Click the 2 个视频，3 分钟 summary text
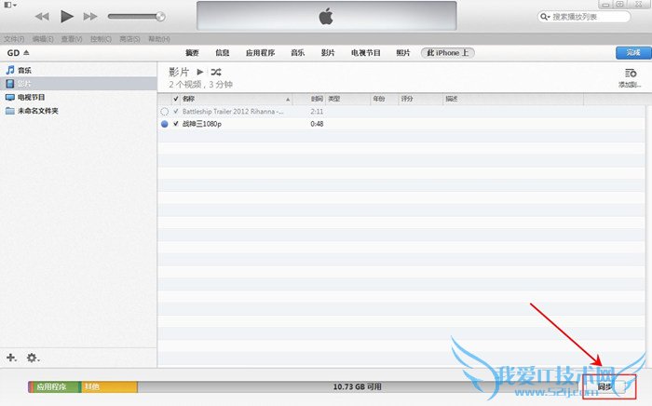The image size is (652, 406). click(200, 85)
